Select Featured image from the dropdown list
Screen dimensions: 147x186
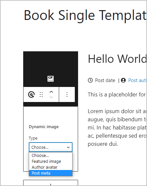[x=51, y=161]
